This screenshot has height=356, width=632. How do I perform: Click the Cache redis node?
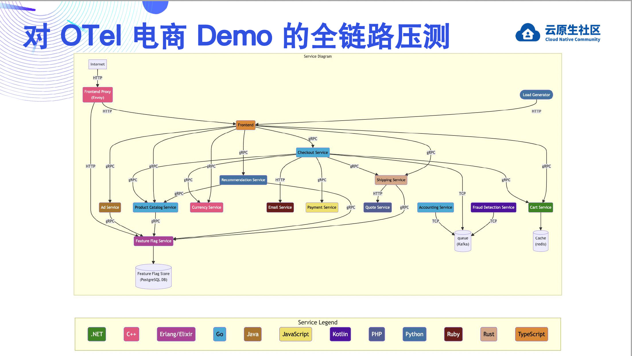[540, 241]
